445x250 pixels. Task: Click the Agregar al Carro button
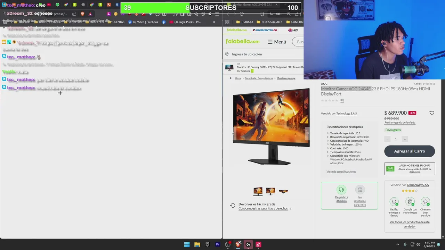(410, 151)
